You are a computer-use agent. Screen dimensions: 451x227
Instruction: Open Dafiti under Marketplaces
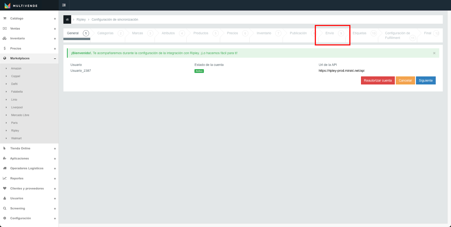click(x=14, y=84)
